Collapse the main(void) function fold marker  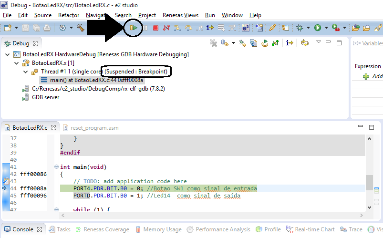[x=56, y=167]
